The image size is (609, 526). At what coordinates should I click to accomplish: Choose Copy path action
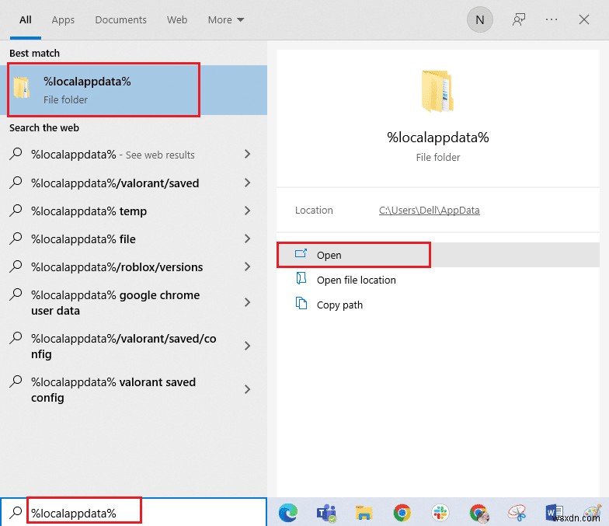[339, 305]
